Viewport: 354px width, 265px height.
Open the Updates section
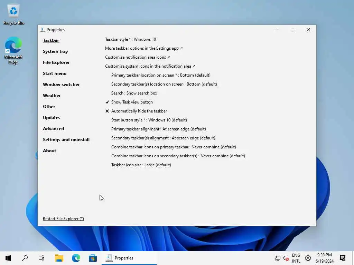click(x=52, y=118)
